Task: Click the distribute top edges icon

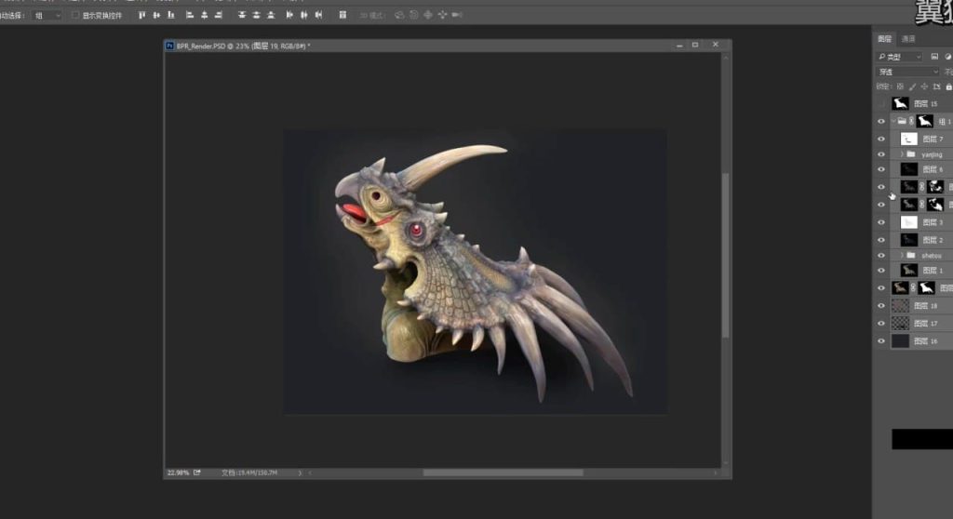Action: pos(240,15)
